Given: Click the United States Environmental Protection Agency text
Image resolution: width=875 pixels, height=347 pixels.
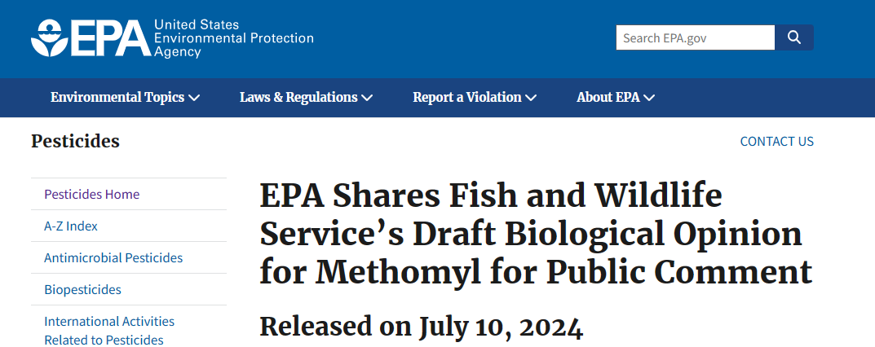Looking at the screenshot, I should (233, 38).
